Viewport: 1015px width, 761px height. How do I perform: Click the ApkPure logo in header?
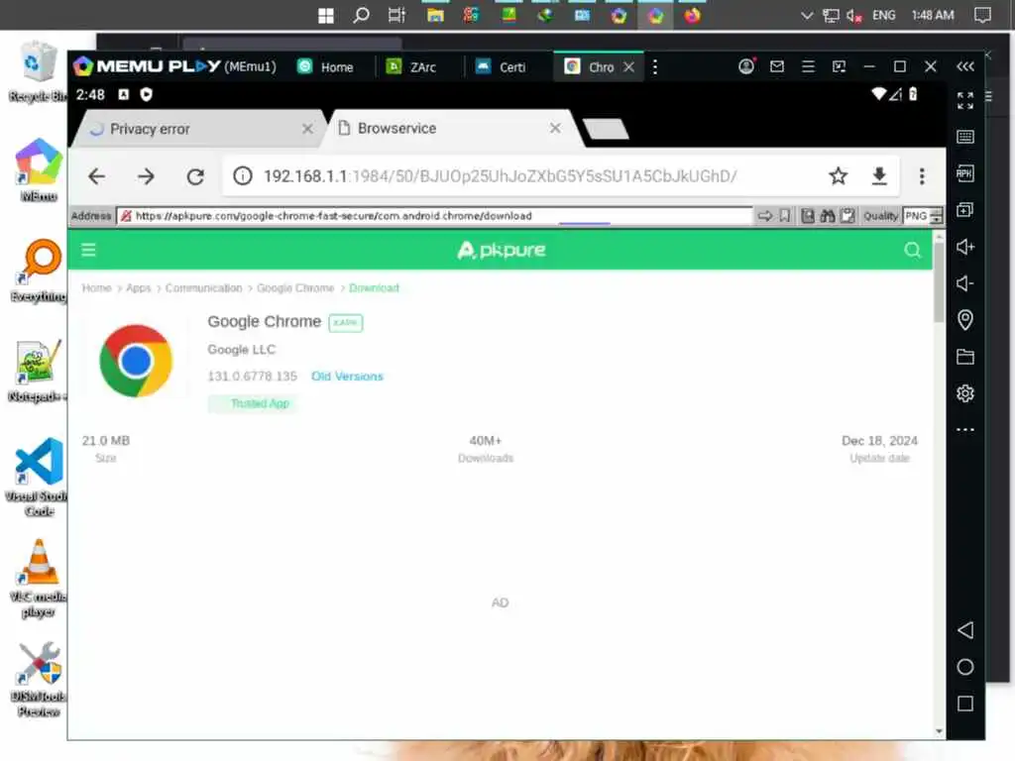click(501, 250)
